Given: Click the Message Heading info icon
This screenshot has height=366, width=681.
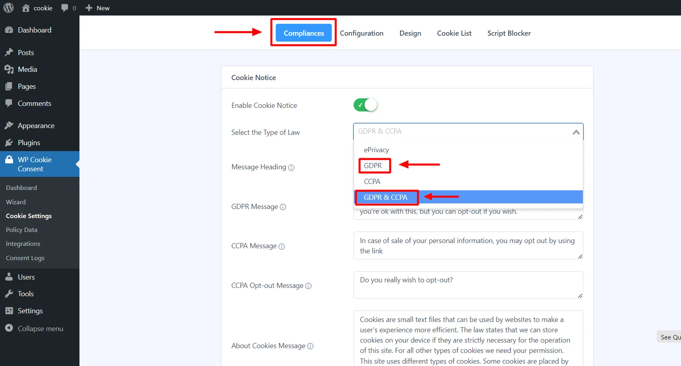Looking at the screenshot, I should coord(291,168).
